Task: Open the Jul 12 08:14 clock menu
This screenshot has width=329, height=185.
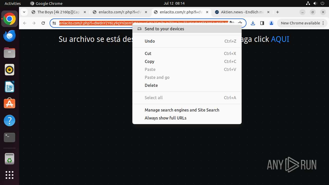Action: click(x=174, y=3)
